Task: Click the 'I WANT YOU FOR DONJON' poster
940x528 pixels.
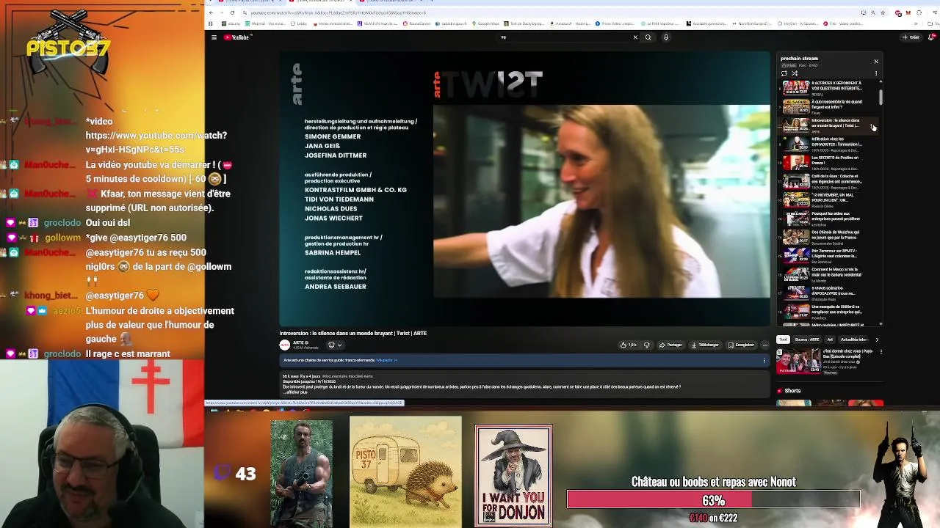Action: tap(513, 475)
